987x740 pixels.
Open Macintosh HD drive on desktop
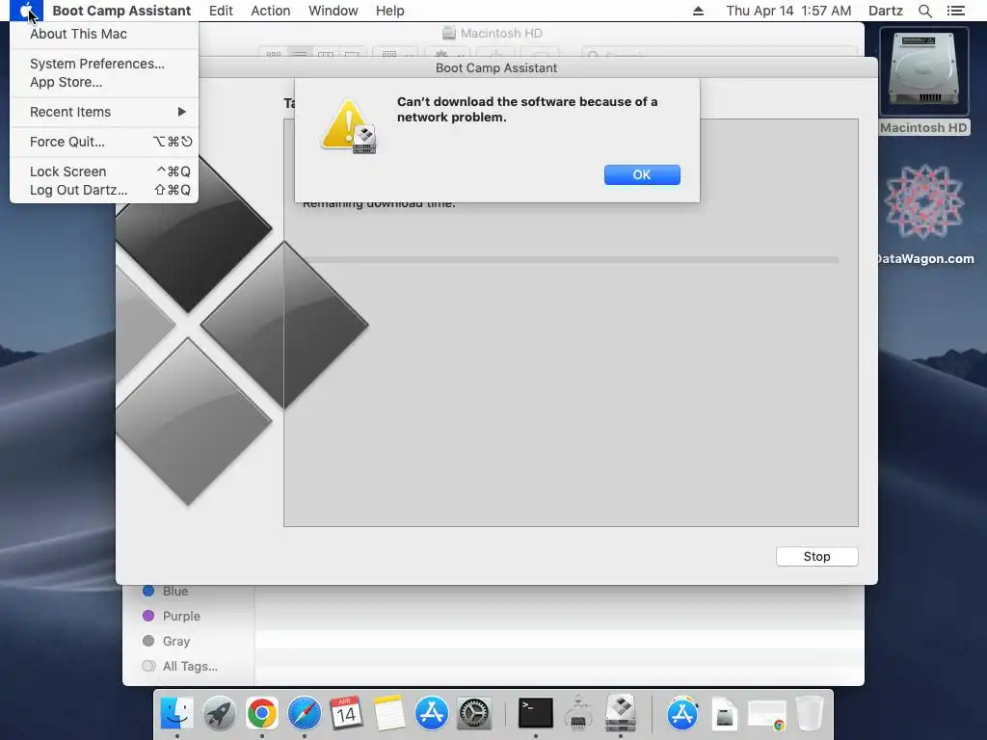point(923,81)
